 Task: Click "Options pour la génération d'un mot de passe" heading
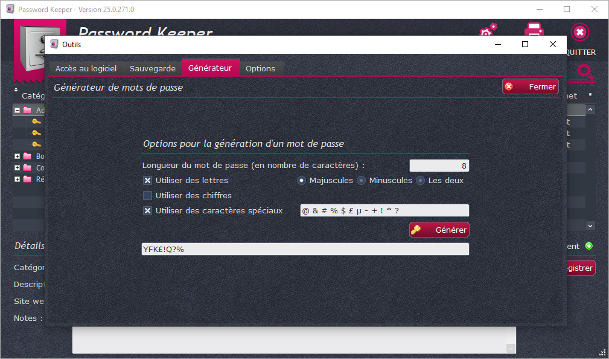pos(243,144)
